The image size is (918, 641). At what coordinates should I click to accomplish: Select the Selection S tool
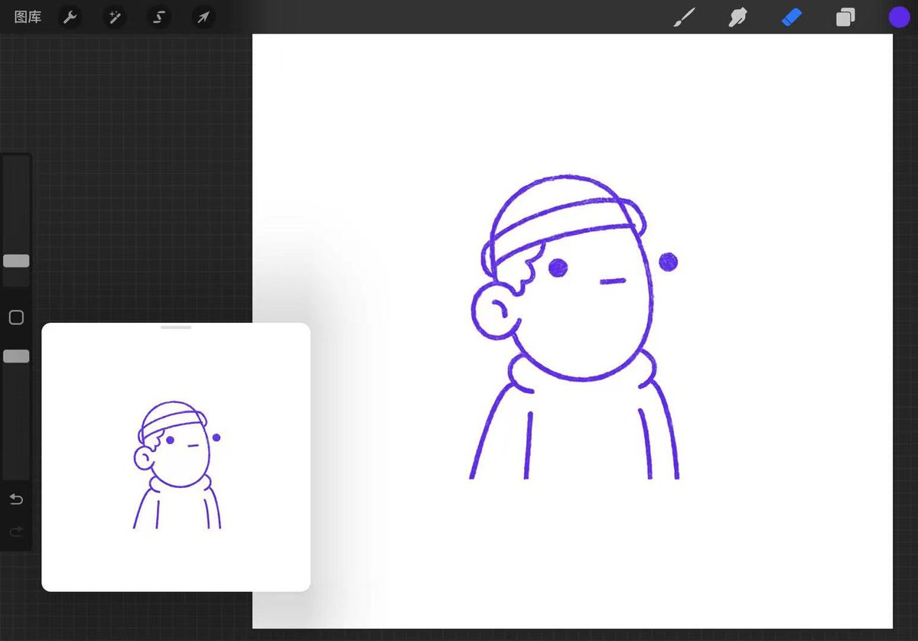(x=159, y=17)
